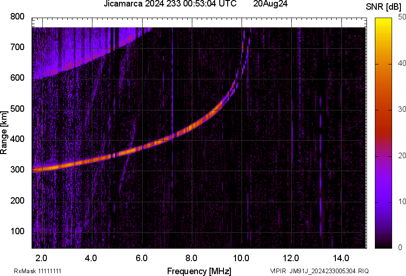The image size is (406, 276).
Task: Click the "SNR [dB]" colorbar title
Action: (x=384, y=7)
